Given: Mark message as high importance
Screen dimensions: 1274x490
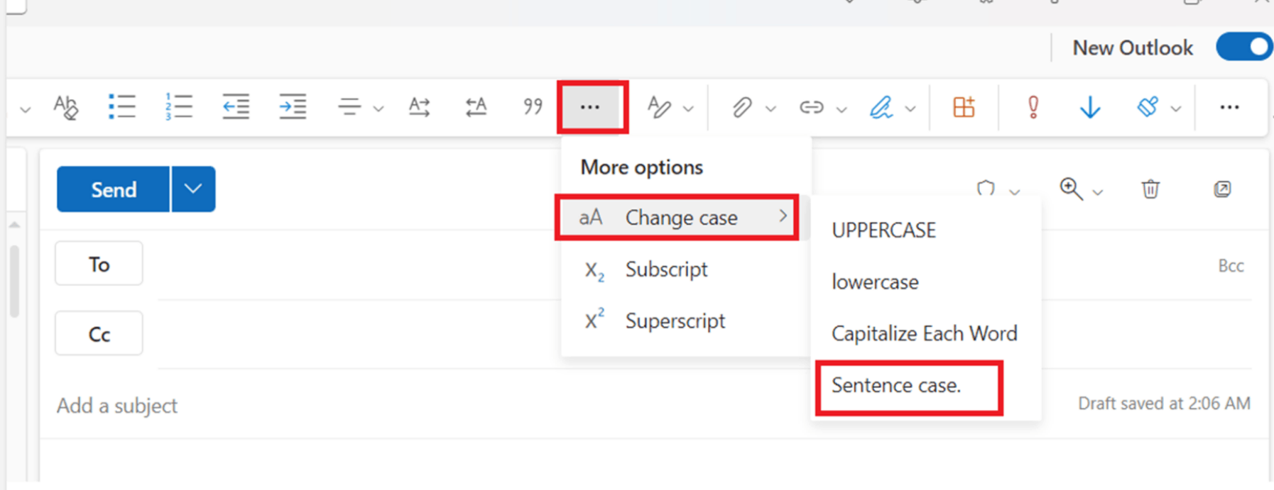Looking at the screenshot, I should pos(1033,107).
